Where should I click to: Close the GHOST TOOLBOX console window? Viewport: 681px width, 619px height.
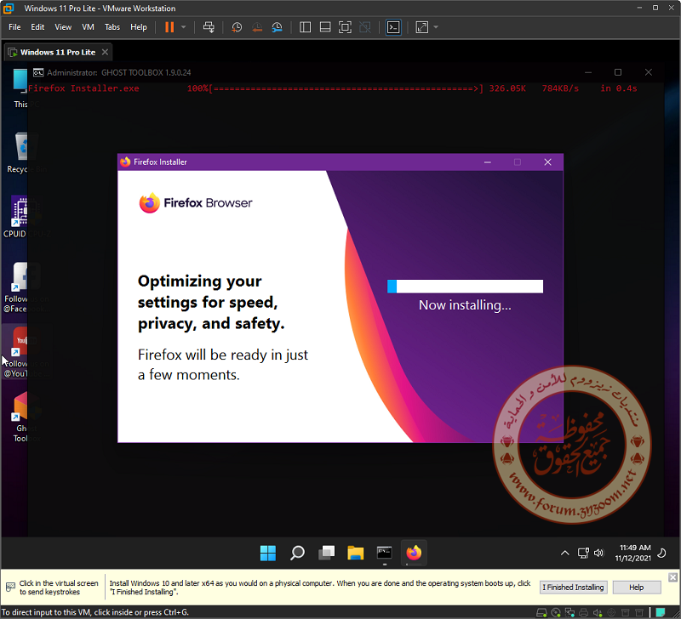[649, 72]
